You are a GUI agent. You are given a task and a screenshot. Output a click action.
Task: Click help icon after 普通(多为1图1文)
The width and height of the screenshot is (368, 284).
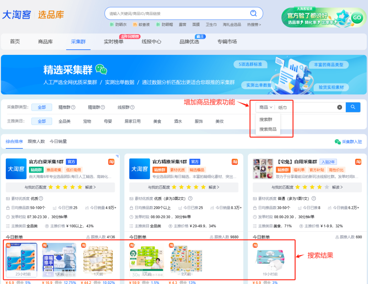pos(313,199)
